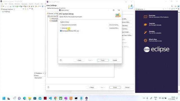Open What's New on the Welcome page
This screenshot has height=101, width=180.
click(x=155, y=40)
